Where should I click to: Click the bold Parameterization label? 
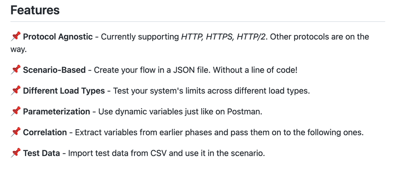(56, 111)
